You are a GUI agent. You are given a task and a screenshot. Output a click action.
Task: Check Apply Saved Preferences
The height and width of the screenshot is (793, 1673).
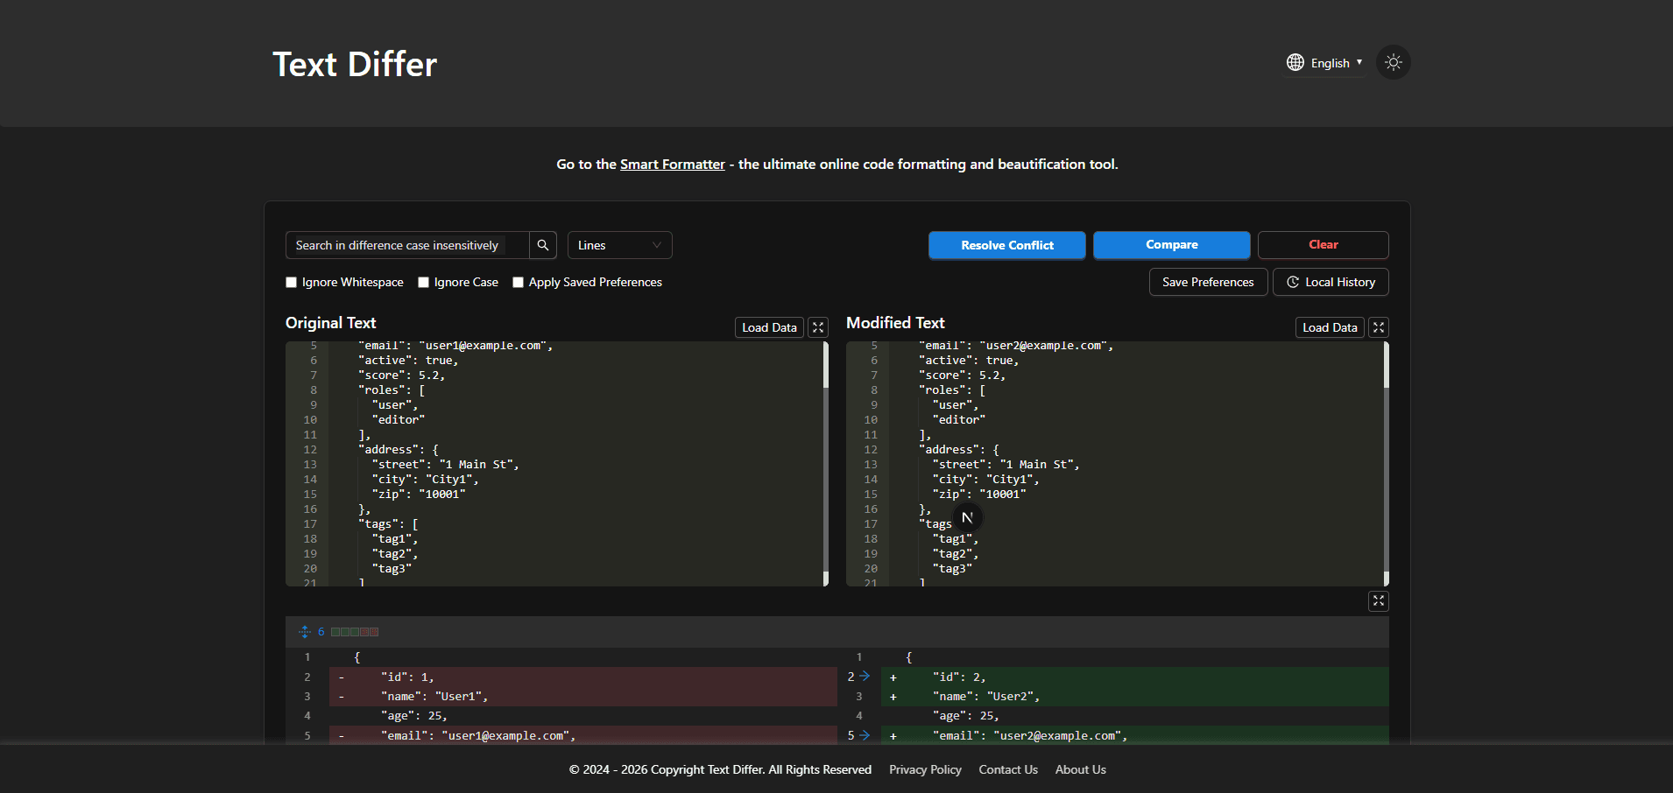coord(519,283)
